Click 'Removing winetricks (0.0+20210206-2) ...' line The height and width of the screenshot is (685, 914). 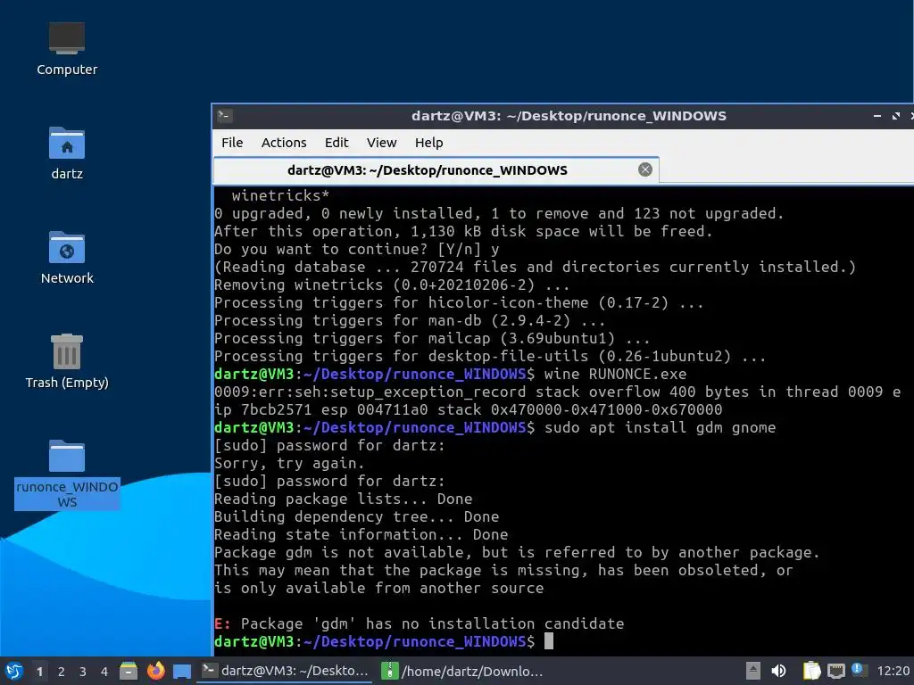[x=392, y=285]
